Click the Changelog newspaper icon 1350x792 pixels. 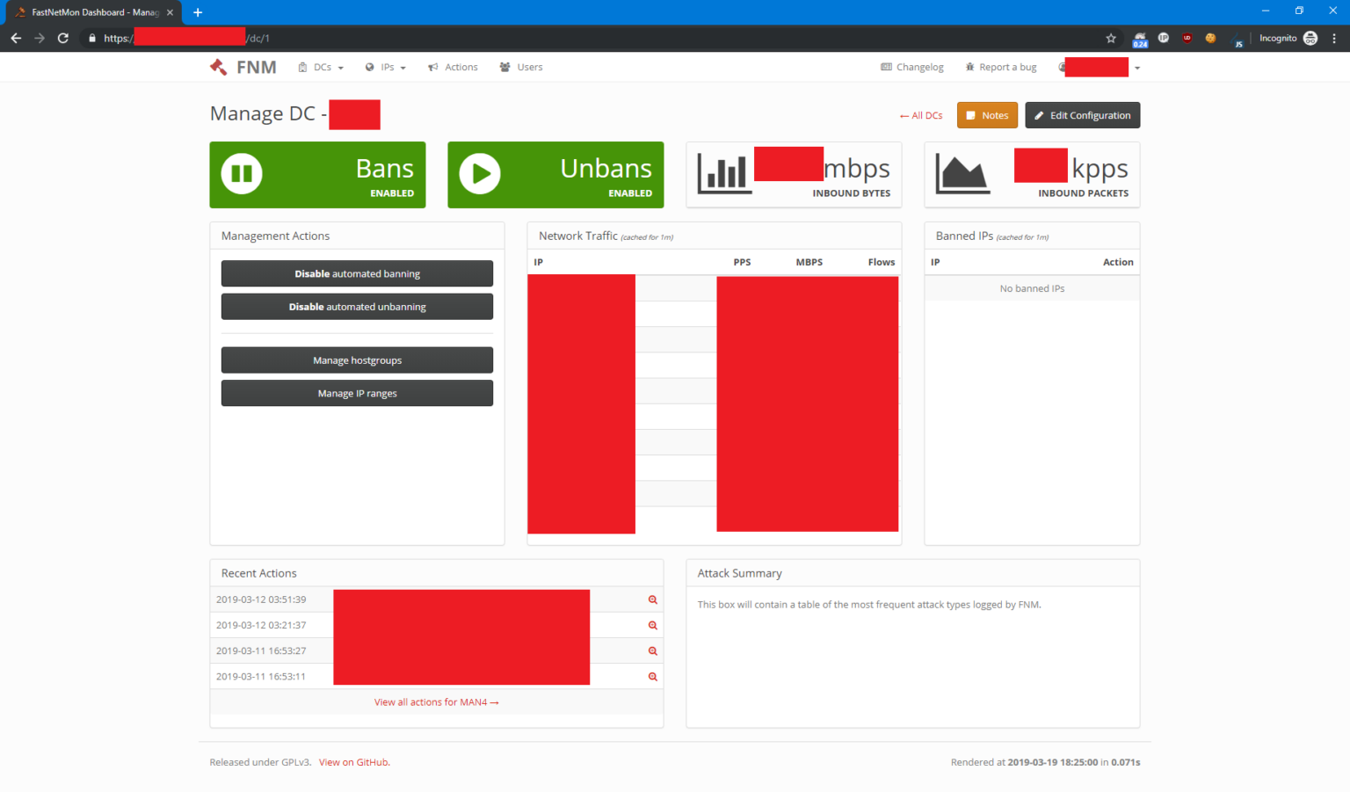[884, 67]
